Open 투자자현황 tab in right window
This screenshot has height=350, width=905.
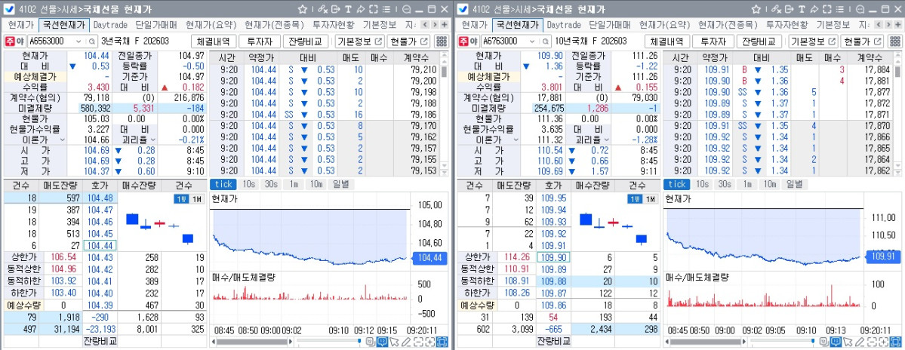[x=786, y=25]
